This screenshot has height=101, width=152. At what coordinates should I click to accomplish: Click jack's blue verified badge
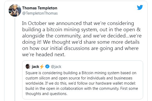(x=47, y=66)
